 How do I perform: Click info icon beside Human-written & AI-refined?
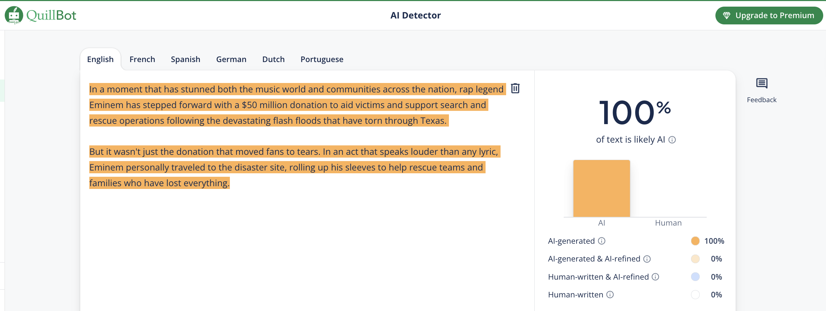coord(655,277)
